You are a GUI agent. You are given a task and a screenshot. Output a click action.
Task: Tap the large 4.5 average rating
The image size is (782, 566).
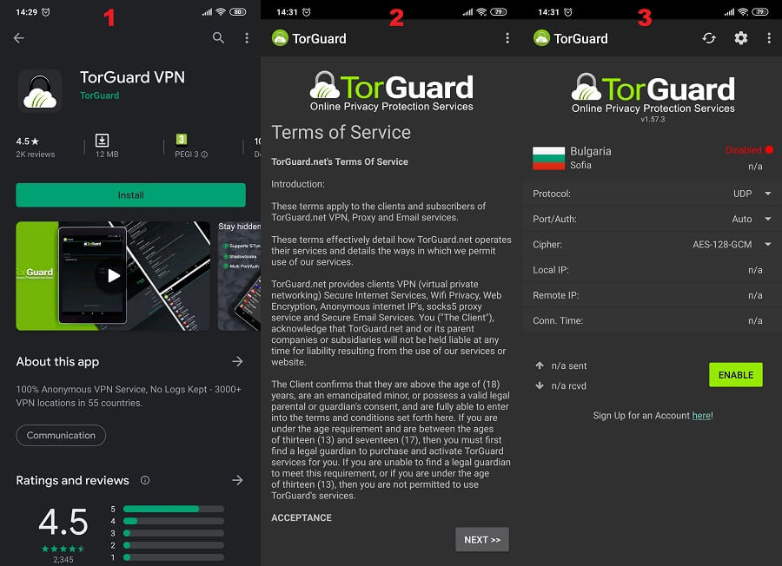[x=63, y=522]
